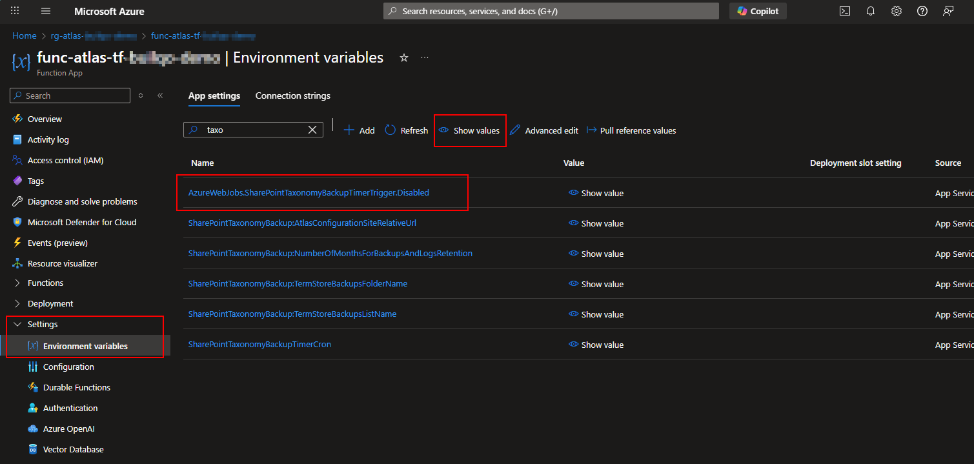Open portal settings gear
This screenshot has width=974, height=464.
tap(897, 11)
